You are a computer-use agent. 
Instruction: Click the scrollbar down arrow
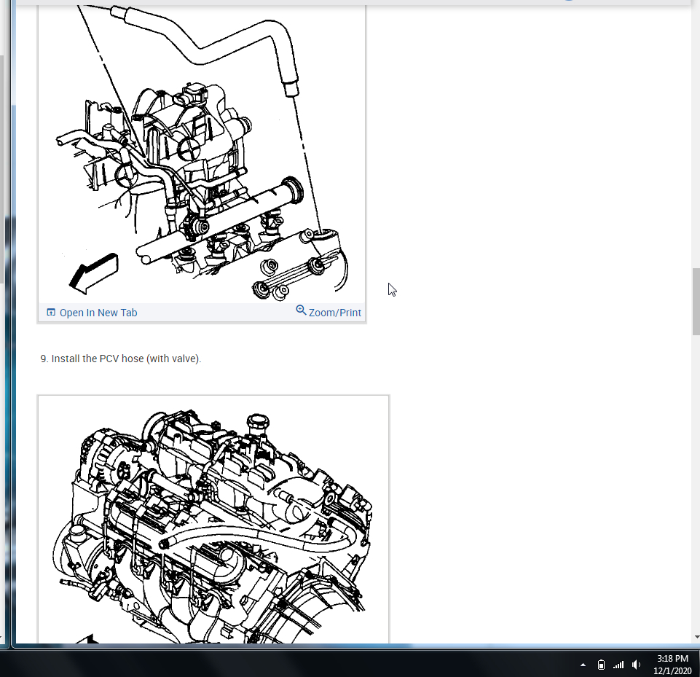[696, 637]
